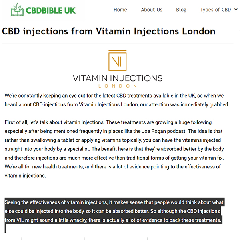Click the 'vitamin injections.' closing line
The height and width of the screenshot is (240, 240).
(x=25, y=176)
